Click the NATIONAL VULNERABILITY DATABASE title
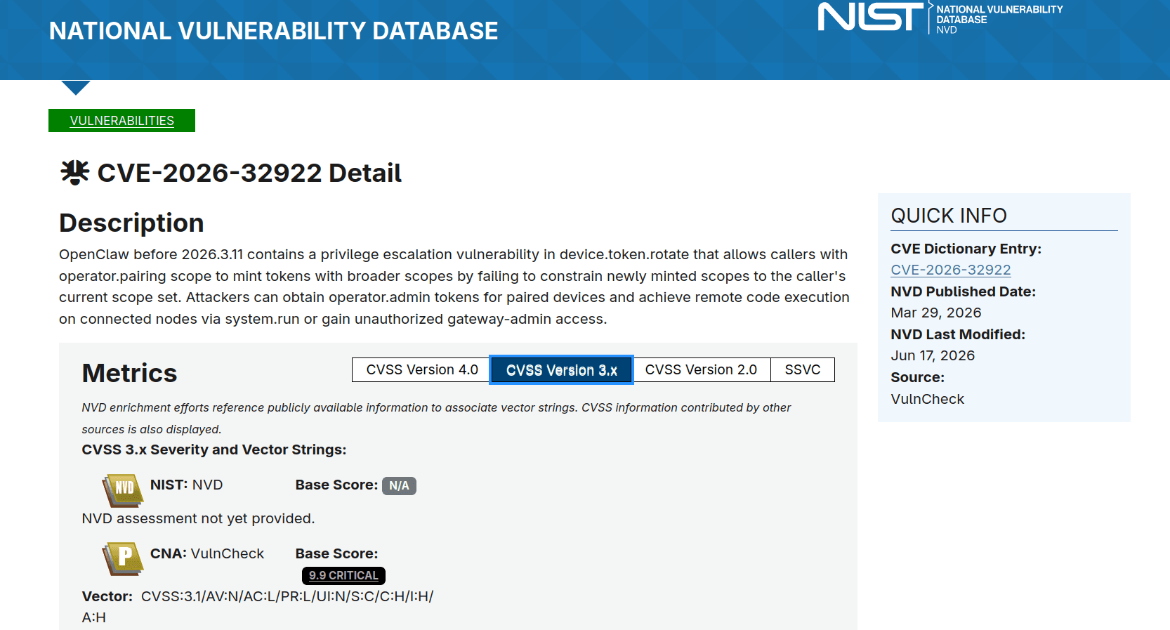The image size is (1170, 630). pos(273,31)
